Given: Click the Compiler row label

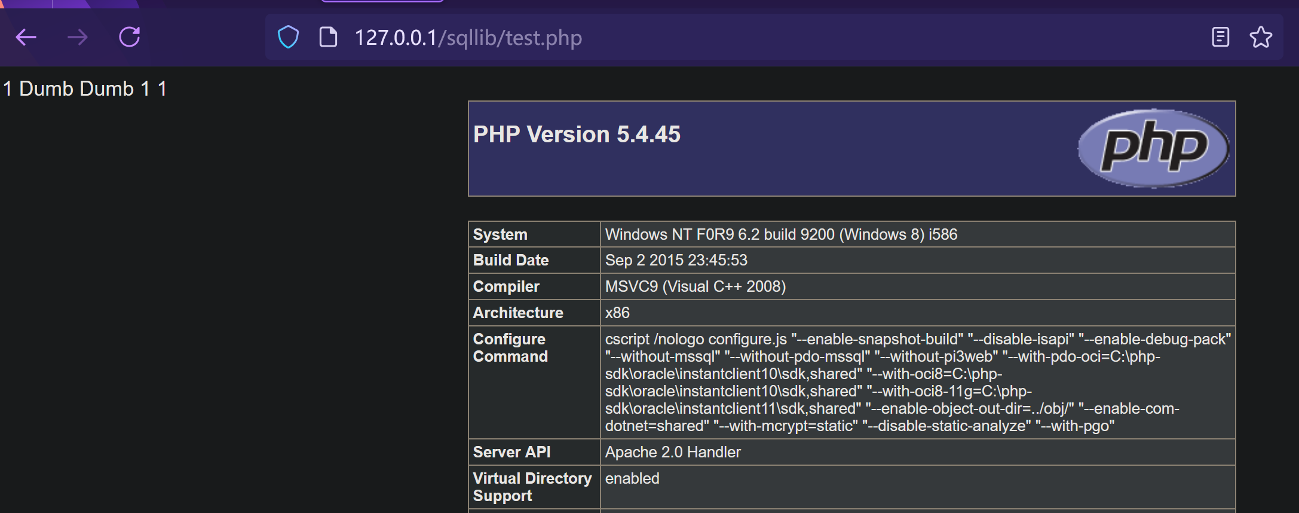Looking at the screenshot, I should 506,286.
